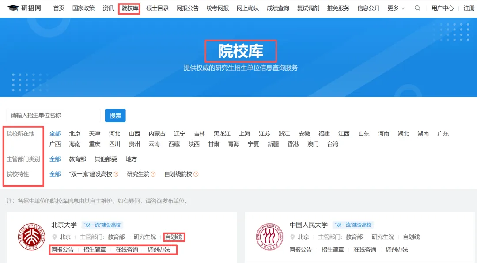
Task: Filter by location 香港
Action: [293, 144]
